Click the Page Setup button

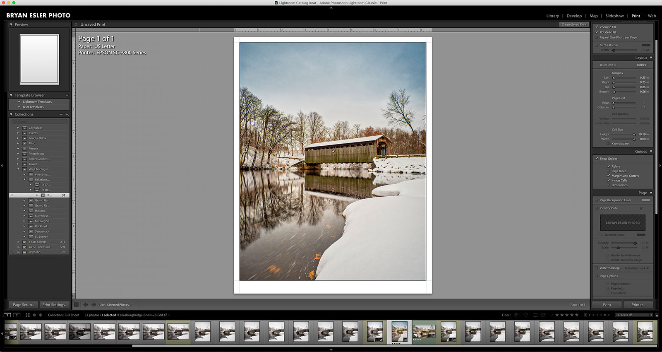click(x=23, y=305)
